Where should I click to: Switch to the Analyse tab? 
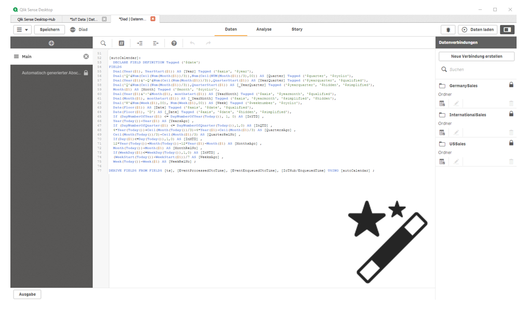click(x=263, y=29)
